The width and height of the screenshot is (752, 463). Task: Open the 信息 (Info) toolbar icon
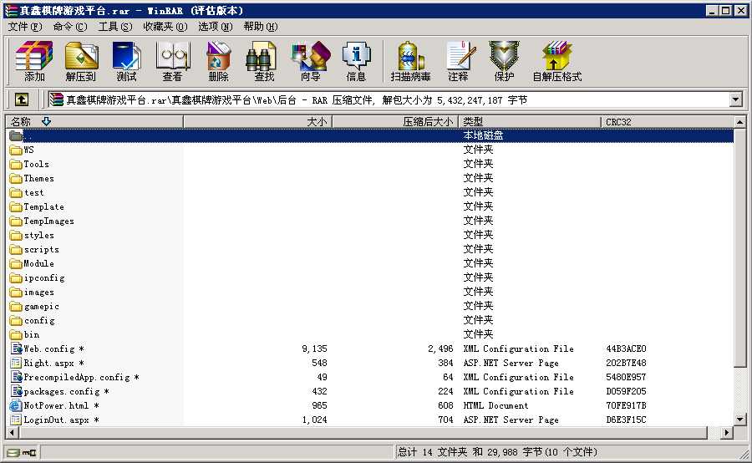pyautogui.click(x=356, y=61)
